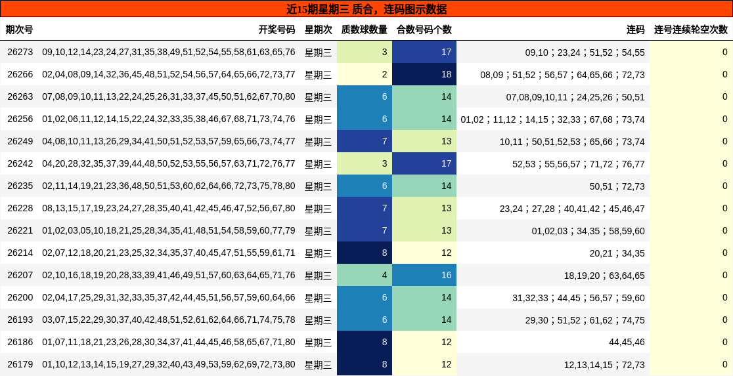Click 星期三 in row 26179

319,365
